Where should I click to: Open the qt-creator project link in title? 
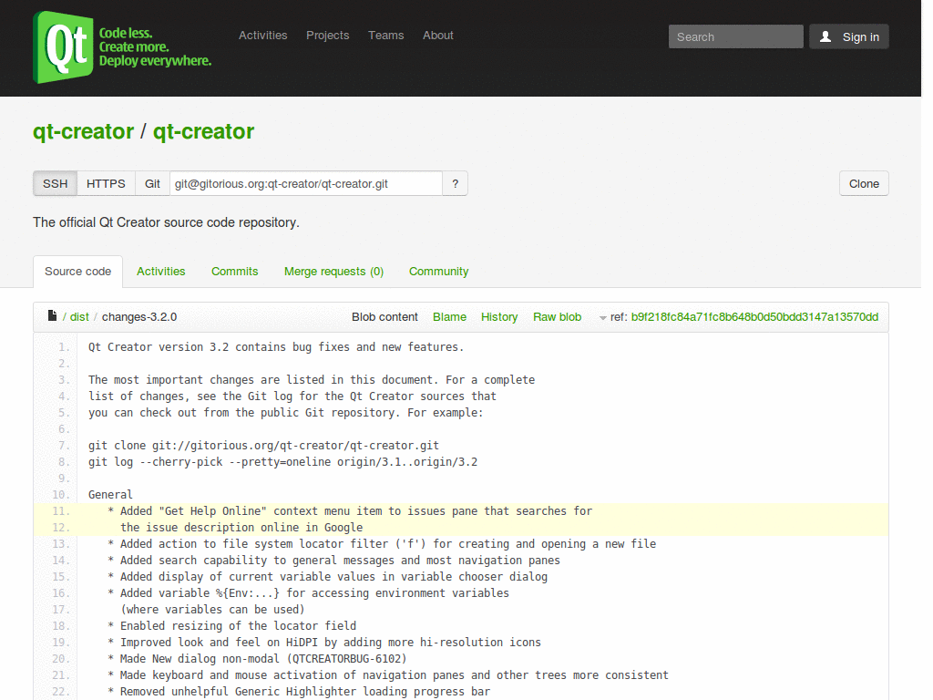(x=83, y=131)
